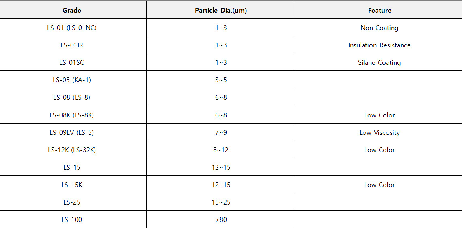This screenshot has height=228, width=462.
Task: Click the >80 particle diameter cell
Action: click(221, 219)
